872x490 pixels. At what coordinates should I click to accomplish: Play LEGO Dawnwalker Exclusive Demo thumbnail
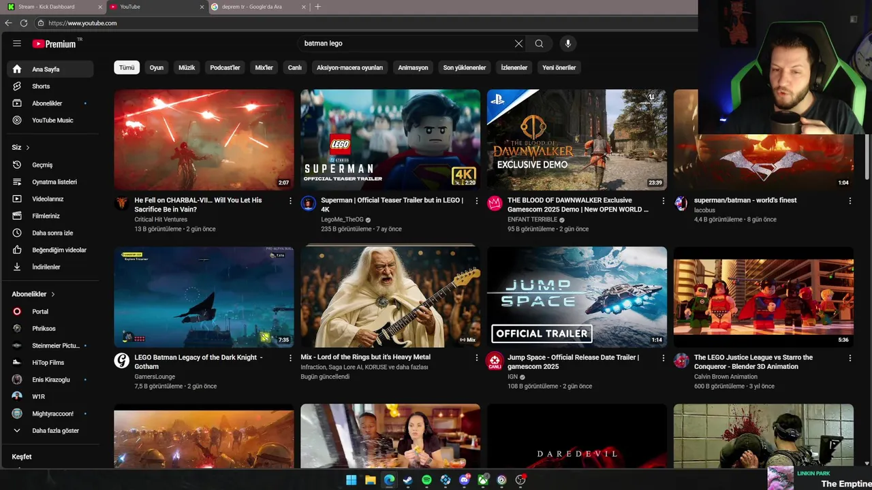click(x=577, y=140)
